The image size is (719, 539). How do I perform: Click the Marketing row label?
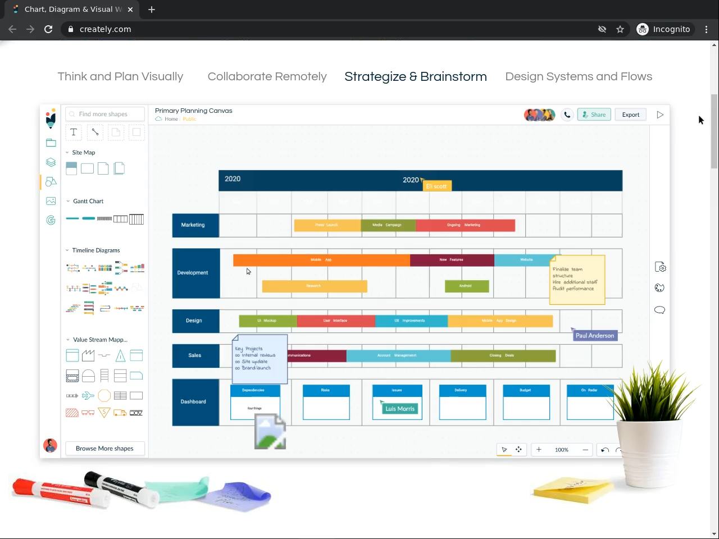pos(196,225)
